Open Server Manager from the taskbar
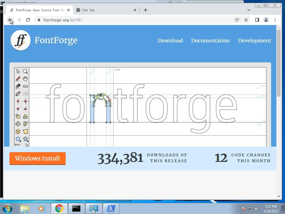 (x=94, y=208)
